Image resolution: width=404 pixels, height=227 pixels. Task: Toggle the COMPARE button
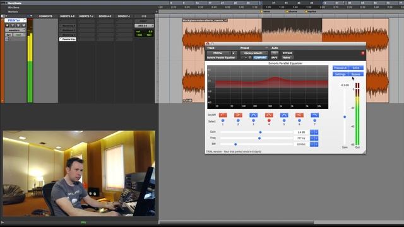click(260, 57)
